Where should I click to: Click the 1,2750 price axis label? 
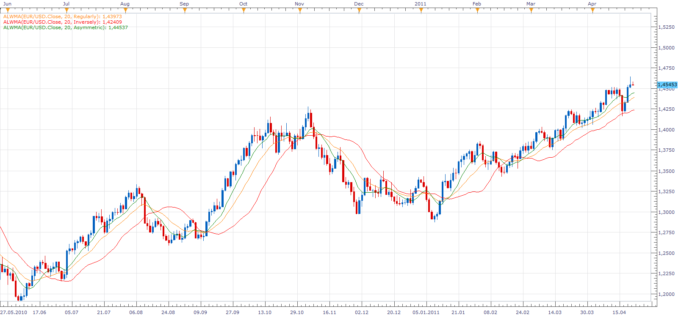click(666, 232)
